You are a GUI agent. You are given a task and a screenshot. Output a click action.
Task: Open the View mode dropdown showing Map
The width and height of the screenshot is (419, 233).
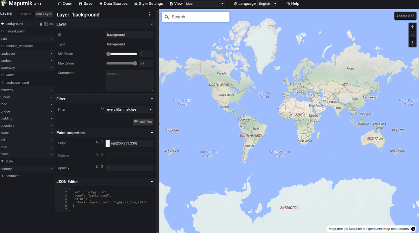click(205, 4)
